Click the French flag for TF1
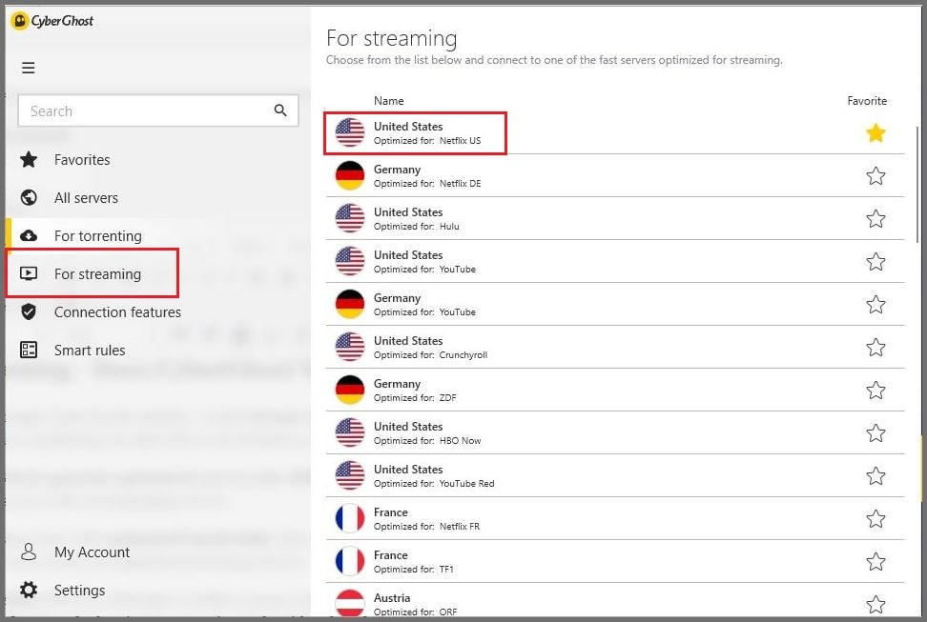The width and height of the screenshot is (927, 622). pos(350,561)
